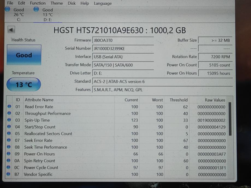The height and width of the screenshot is (188, 251).
Task: Click the Power On Count value 5105 count
Action: click(215, 65)
